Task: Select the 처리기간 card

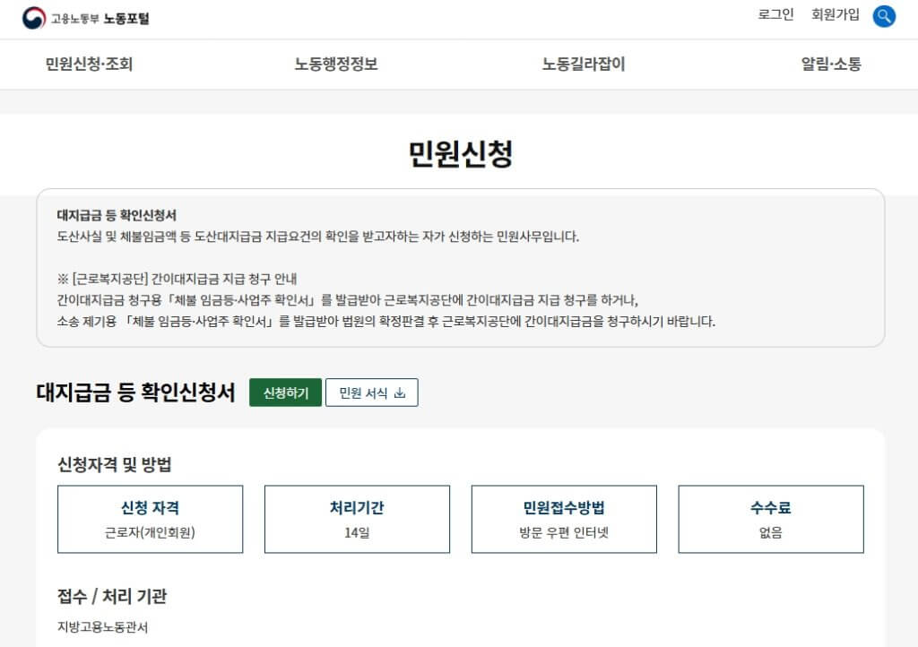Action: pyautogui.click(x=357, y=519)
